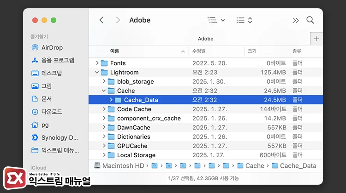
Task: Open Finder search magnifier
Action: (310, 20)
